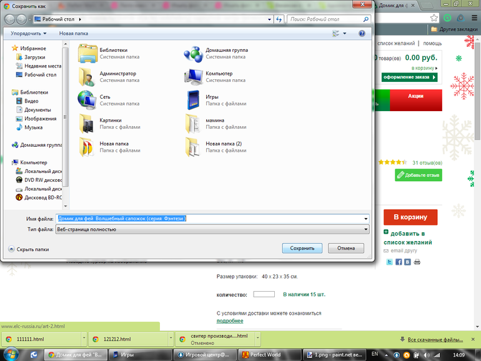This screenshot has width=481, height=361.
Task: Open the Картинки folder
Action: (109, 123)
